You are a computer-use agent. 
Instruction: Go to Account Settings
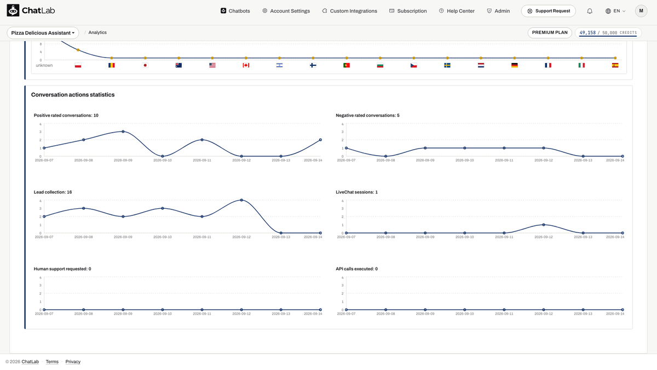pyautogui.click(x=286, y=11)
